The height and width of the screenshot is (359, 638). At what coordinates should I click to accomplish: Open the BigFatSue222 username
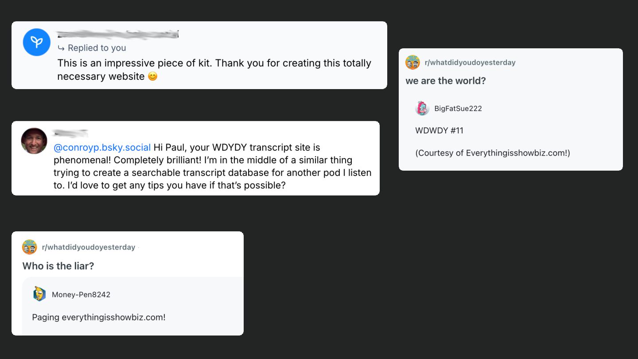tap(458, 109)
